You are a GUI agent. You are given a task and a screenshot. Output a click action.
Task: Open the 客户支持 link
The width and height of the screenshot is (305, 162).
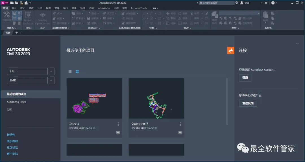tap(12, 154)
